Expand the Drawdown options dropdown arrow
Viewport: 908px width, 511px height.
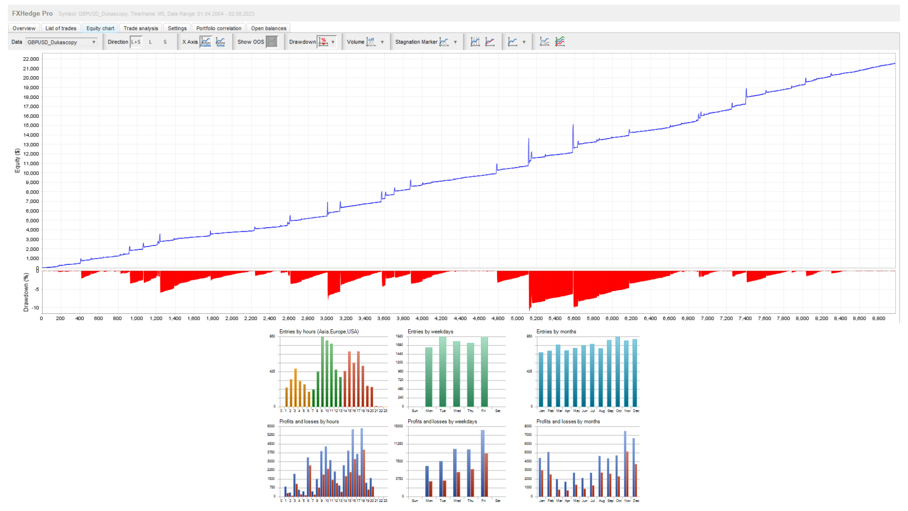333,42
